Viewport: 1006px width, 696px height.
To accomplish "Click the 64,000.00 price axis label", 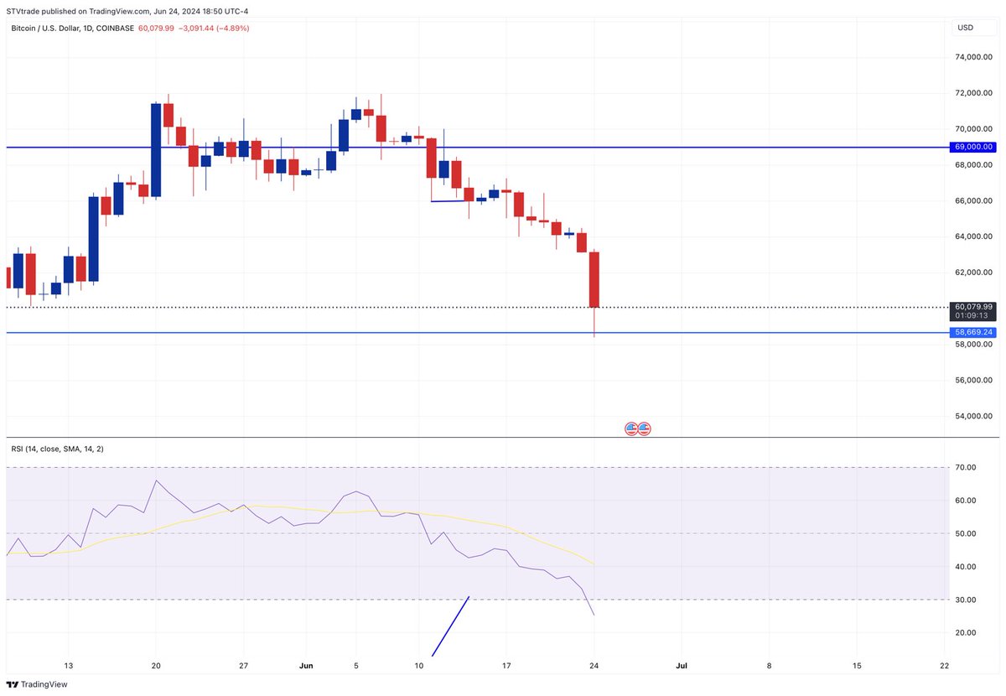I will [x=974, y=236].
